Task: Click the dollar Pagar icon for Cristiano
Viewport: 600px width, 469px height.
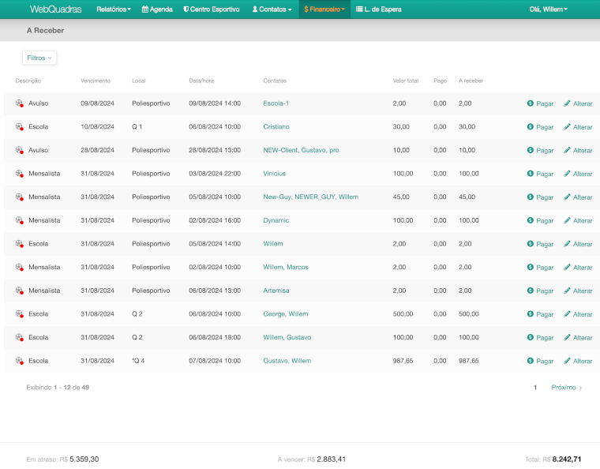Action: 531,127
